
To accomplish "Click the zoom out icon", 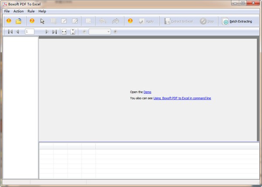I will coord(84,31).
